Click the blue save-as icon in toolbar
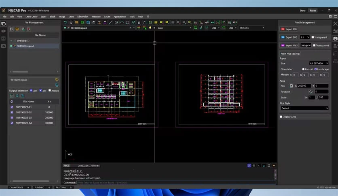 pyautogui.click(x=88, y=22)
